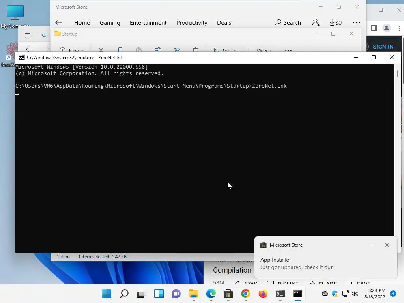The height and width of the screenshot is (303, 404).
Task: Expand the New dropdown in Startup Explorer
Action: click(x=72, y=50)
